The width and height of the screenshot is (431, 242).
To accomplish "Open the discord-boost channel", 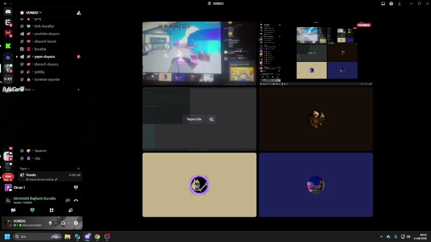I will coord(49,41).
